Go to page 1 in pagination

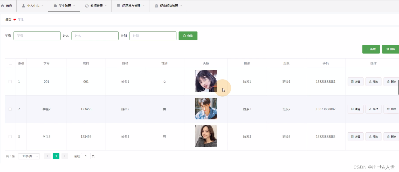tap(56, 156)
